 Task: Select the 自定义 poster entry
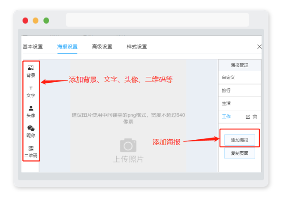click(x=240, y=78)
